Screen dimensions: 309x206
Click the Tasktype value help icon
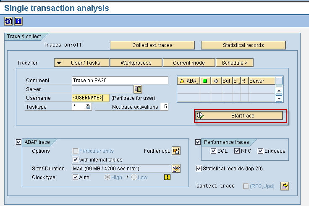coord(88,107)
